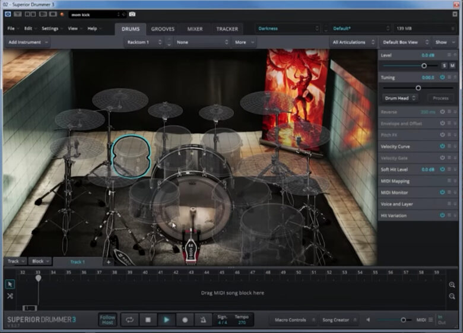Image resolution: width=463 pixels, height=333 pixels.
Task: Select the scissors cut tool in the track area
Action: click(10, 296)
